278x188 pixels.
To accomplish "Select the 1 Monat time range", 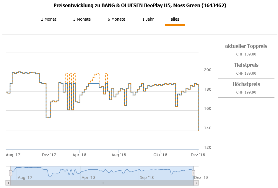I will tap(48, 19).
